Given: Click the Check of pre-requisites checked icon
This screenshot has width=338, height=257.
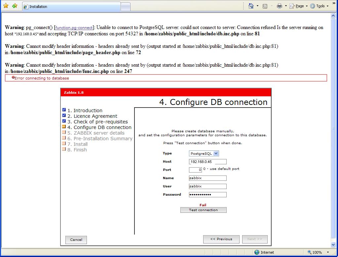Looking at the screenshot, I should tap(64, 121).
